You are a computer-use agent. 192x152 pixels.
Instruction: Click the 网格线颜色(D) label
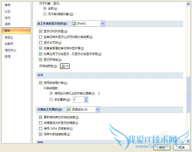pyautogui.click(x=48, y=66)
